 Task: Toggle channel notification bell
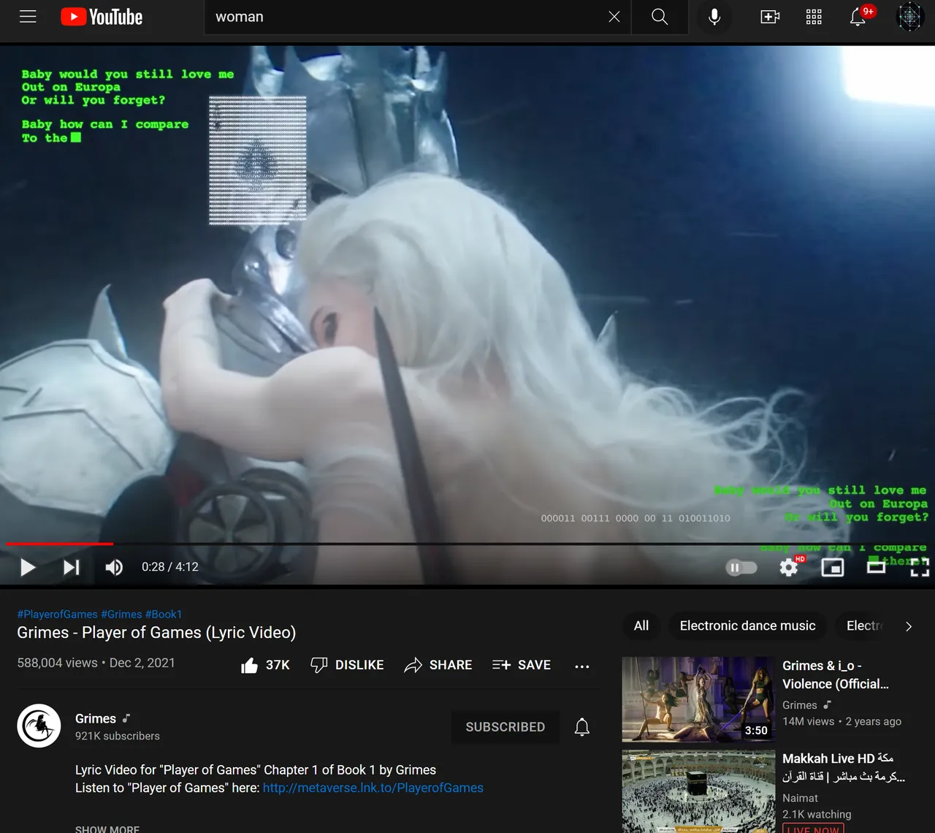point(582,727)
